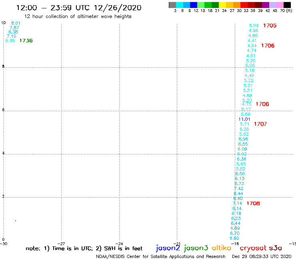Image resolution: width=296 pixels, height=260 pixels.
Task: Click the 6.09 wave height value
Action: [x=242, y=149]
